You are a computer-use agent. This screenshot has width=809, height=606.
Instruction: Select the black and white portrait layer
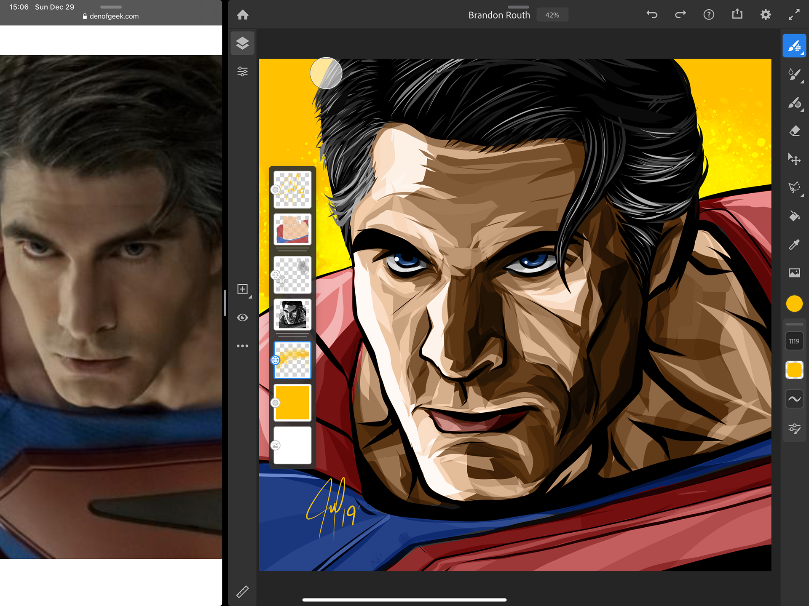[x=292, y=315]
